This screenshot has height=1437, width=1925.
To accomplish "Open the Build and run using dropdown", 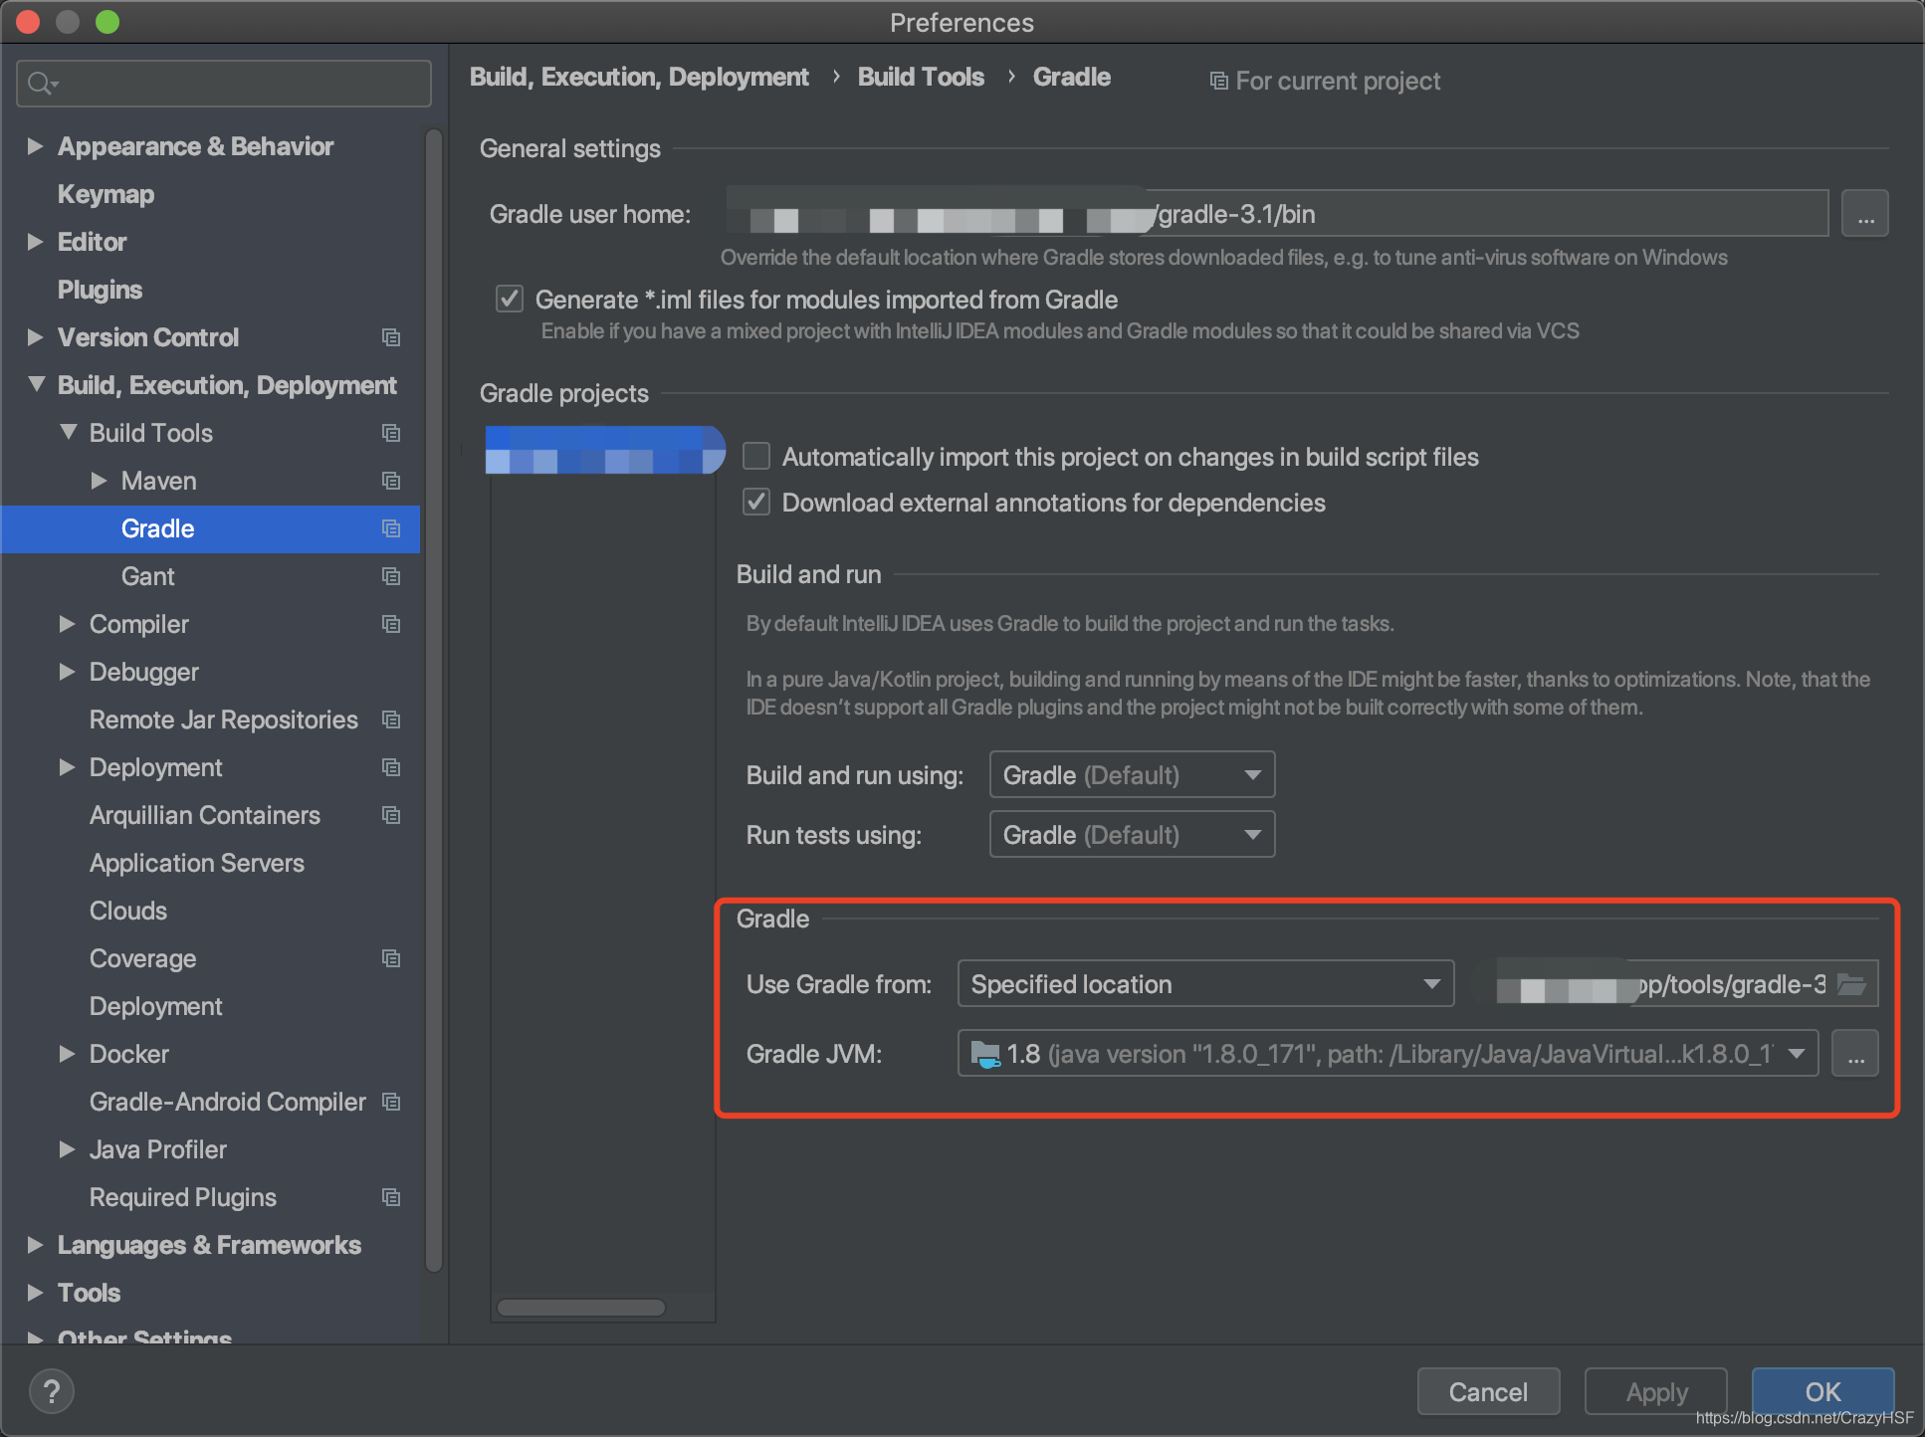I will 1132,775.
